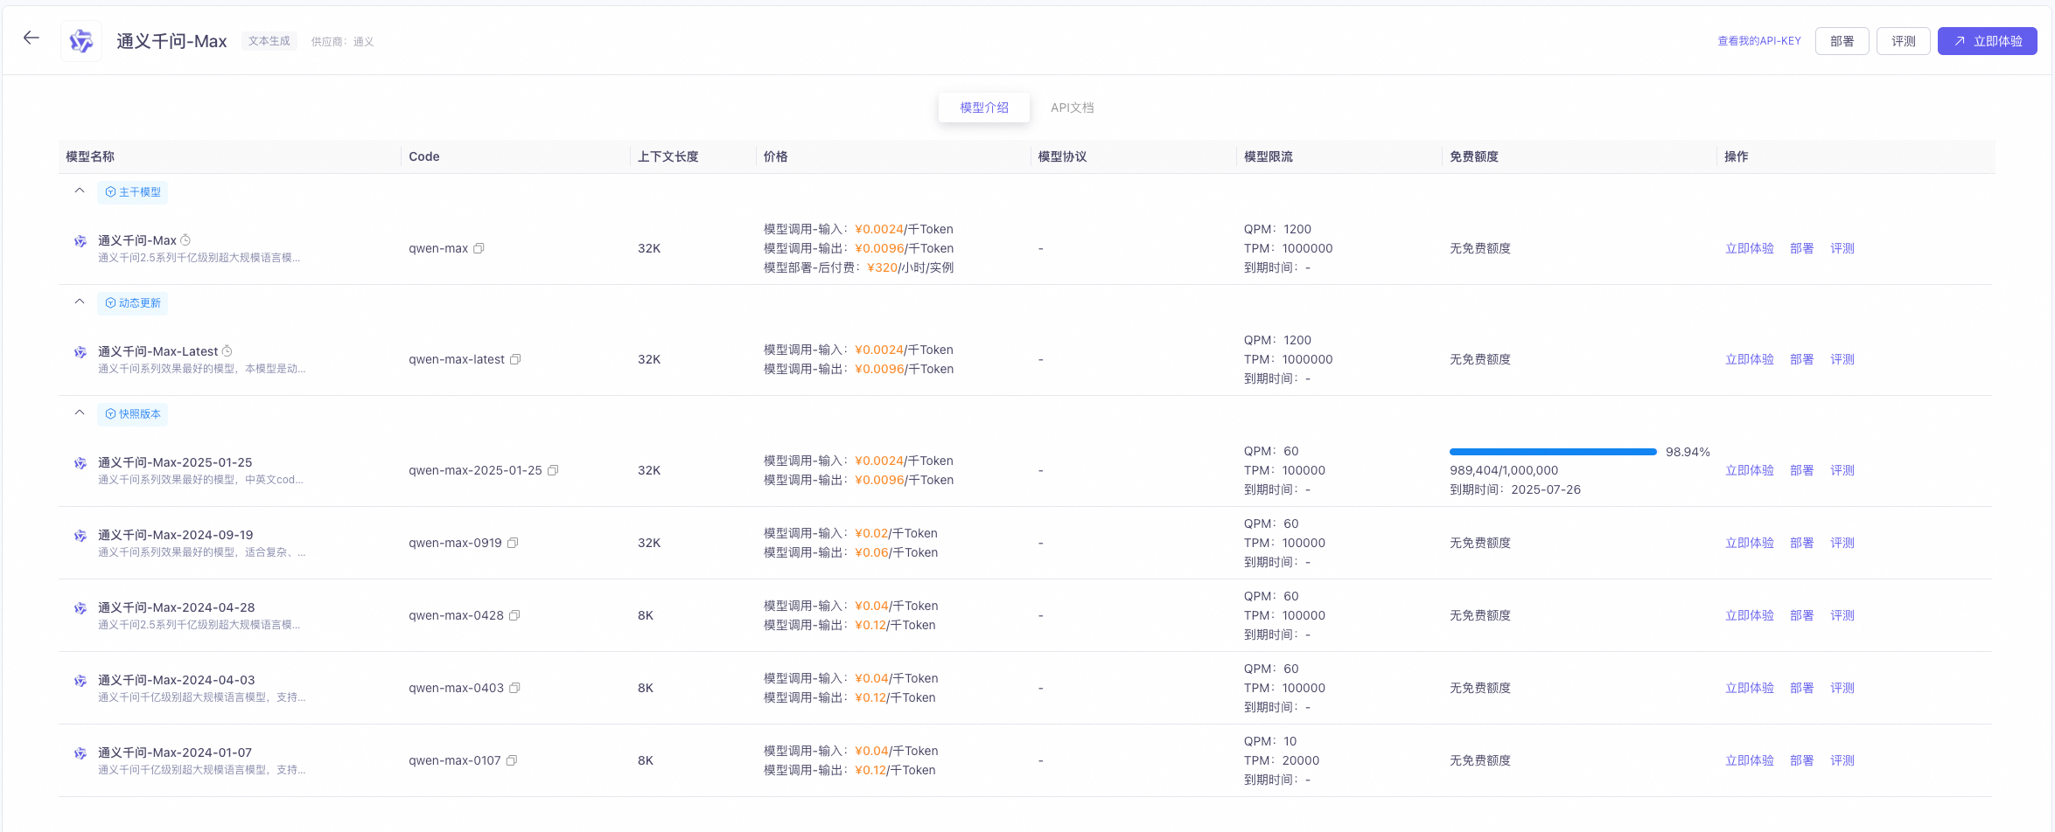Click 评测 in the qwen-max-latest row
Screen dimensions: 2055x832
(x=1842, y=359)
